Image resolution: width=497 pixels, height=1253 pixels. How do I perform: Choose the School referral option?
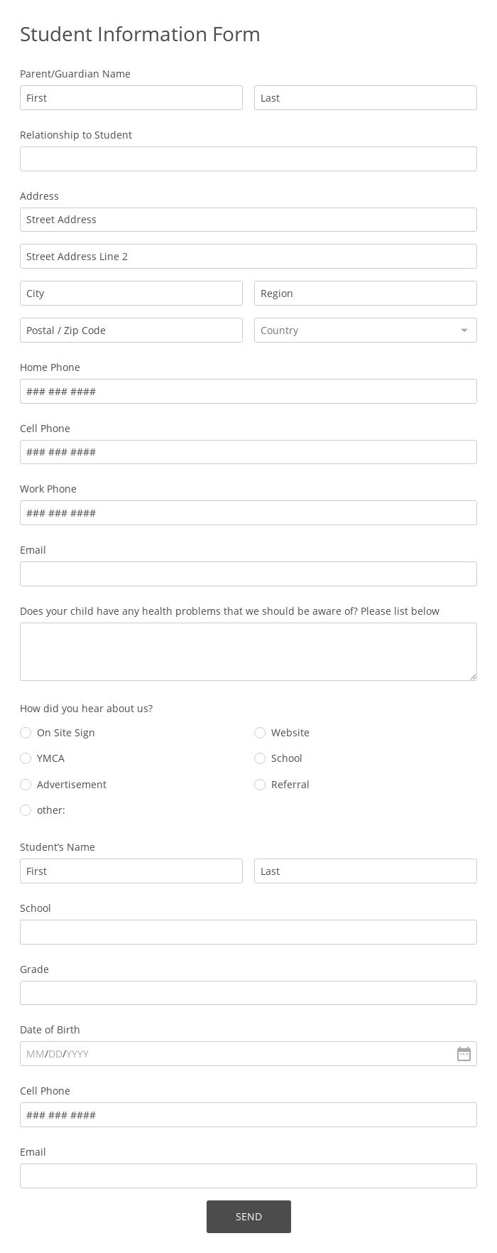tap(260, 758)
